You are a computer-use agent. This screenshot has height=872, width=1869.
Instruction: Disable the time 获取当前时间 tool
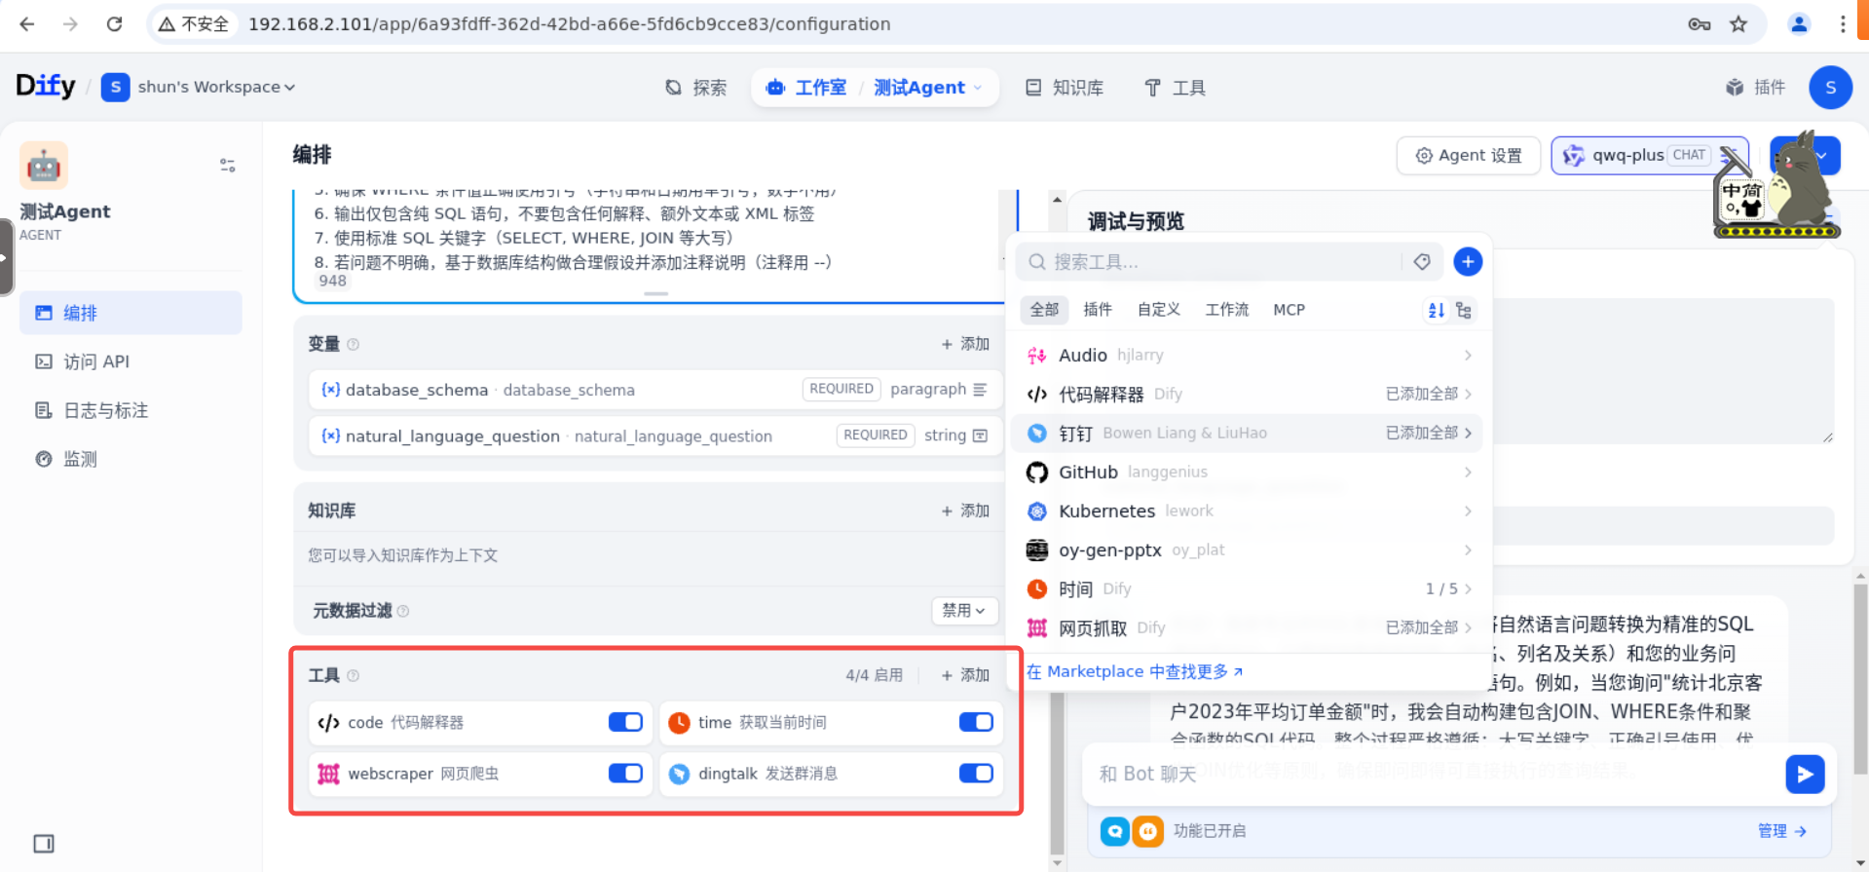(976, 722)
